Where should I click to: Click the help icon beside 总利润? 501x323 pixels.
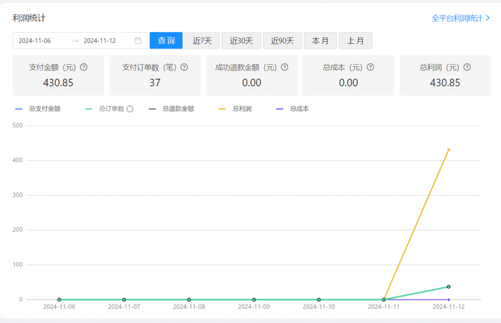tap(467, 67)
